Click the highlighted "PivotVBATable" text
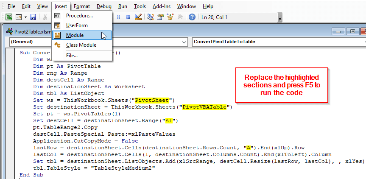This screenshot has width=366, height=179. (204, 107)
